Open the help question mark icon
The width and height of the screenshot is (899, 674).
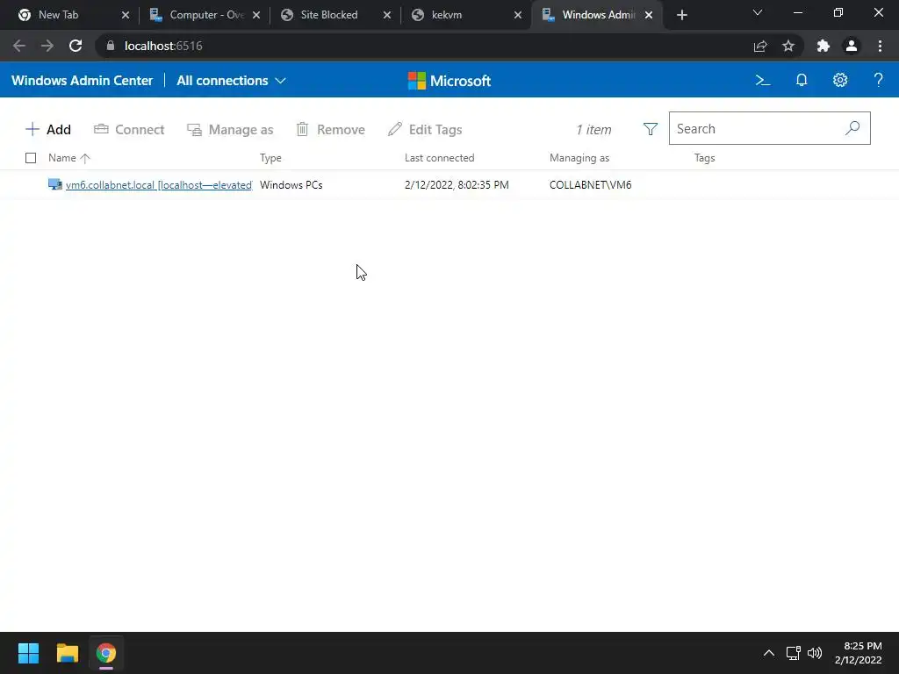click(x=878, y=80)
